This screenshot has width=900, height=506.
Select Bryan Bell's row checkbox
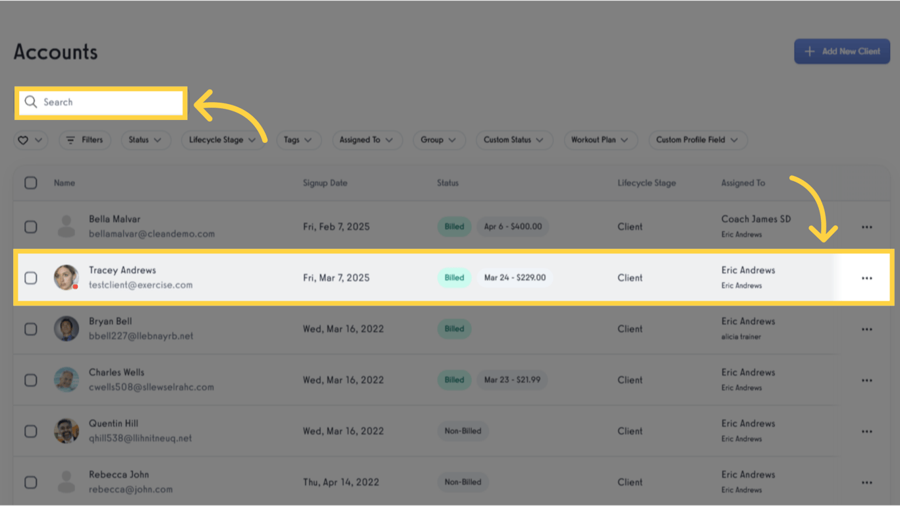[30, 329]
